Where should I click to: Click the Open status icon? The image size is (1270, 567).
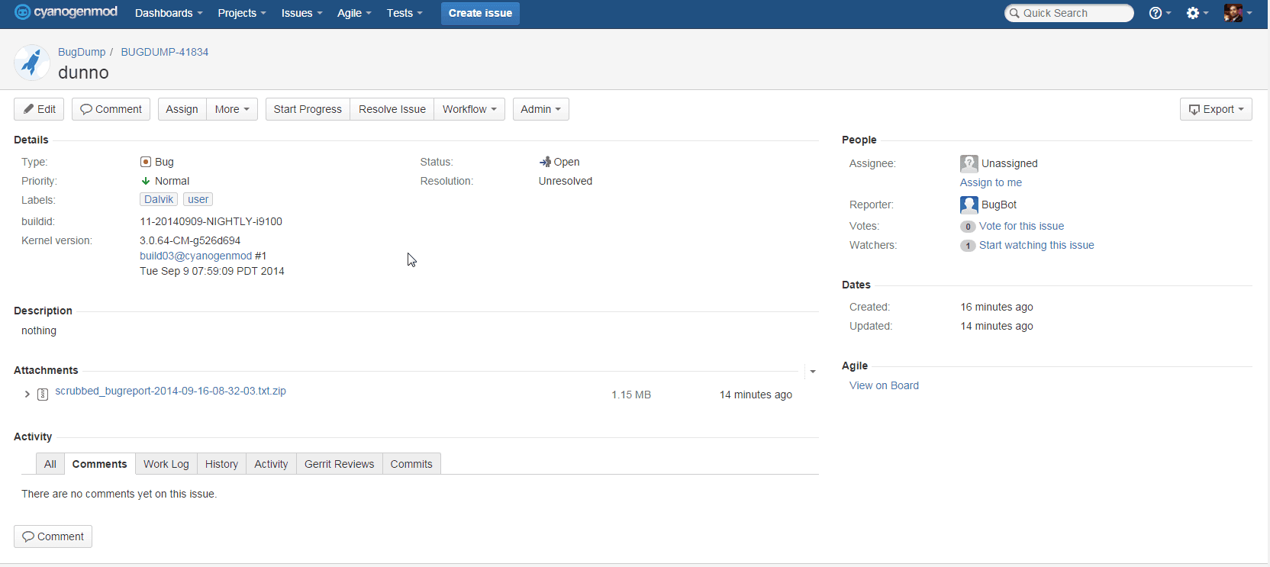(x=545, y=162)
